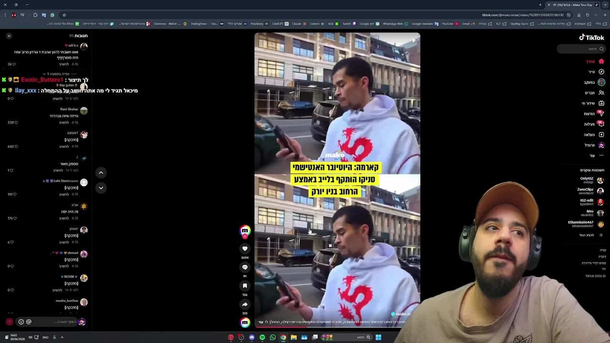610x343 pixels.
Task: Close the comments panel with the X button
Action: pyautogui.click(x=9, y=36)
